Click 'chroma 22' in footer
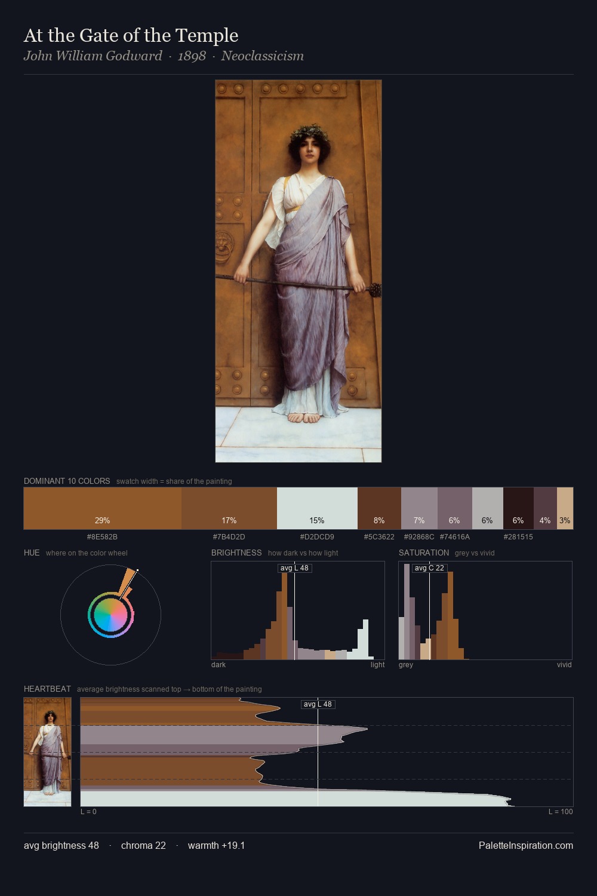The width and height of the screenshot is (597, 896). coord(143,845)
